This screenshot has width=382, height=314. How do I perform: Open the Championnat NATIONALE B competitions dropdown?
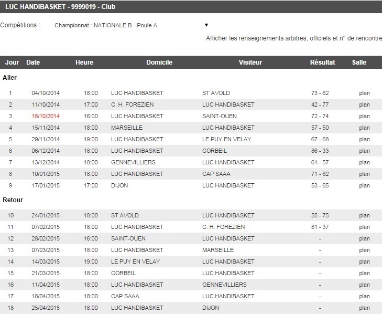[131, 25]
